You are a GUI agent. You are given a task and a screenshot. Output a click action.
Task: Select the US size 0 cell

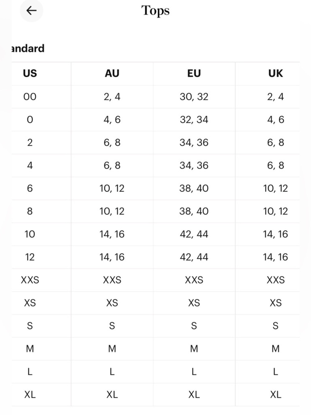[x=30, y=120]
